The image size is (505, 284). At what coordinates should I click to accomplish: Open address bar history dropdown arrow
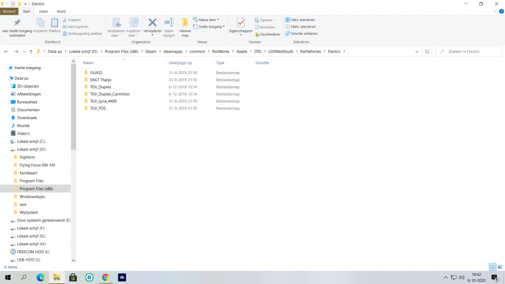coord(417,51)
